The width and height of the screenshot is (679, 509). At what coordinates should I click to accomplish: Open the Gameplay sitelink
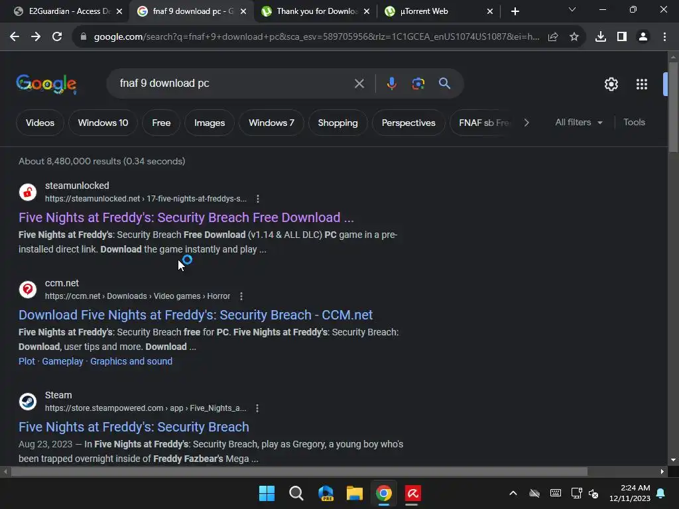[62, 361]
